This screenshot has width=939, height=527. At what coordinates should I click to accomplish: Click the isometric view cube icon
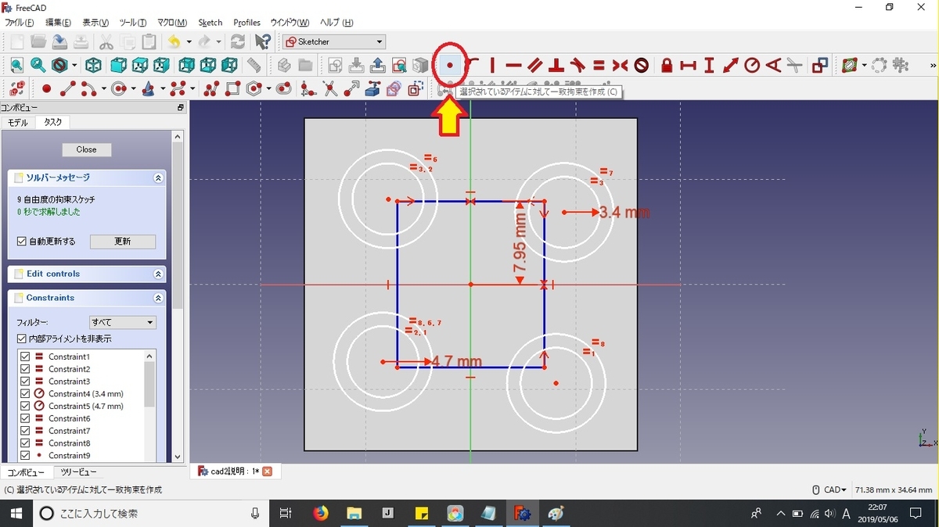(x=93, y=66)
